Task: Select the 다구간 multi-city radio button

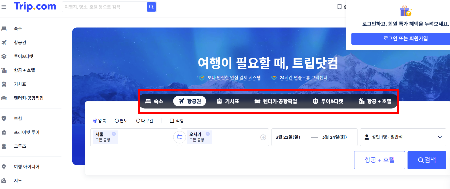Action: click(138, 121)
